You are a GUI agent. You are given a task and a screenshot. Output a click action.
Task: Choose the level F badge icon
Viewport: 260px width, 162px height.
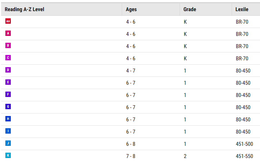[x=8, y=94]
